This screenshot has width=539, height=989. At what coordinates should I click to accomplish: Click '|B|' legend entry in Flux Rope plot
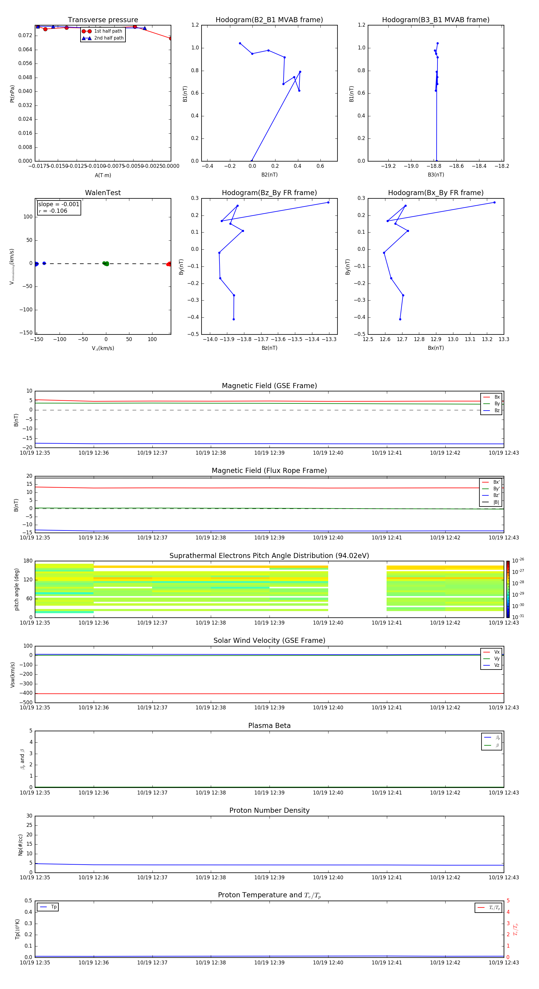pyautogui.click(x=491, y=502)
